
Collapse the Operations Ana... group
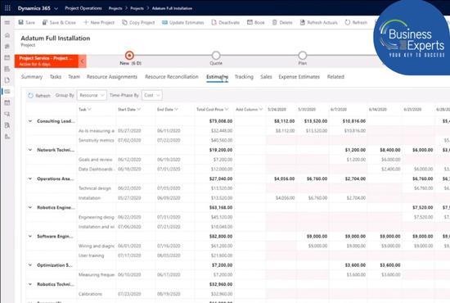pos(30,179)
